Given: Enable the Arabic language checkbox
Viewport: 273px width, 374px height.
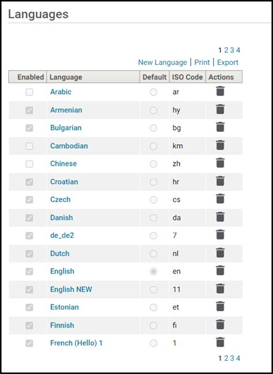Looking at the screenshot, I should [29, 92].
